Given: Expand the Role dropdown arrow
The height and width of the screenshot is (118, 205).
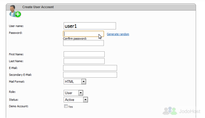Looking at the screenshot, I should pyautogui.click(x=81, y=93).
